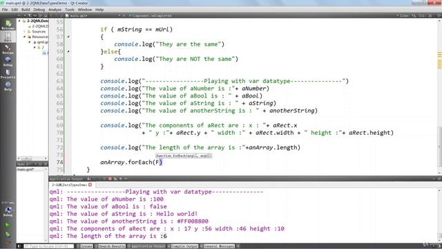This screenshot has height=249, width=442.
Task: Click on the text "They are NOT the same"
Action: (x=197, y=59)
